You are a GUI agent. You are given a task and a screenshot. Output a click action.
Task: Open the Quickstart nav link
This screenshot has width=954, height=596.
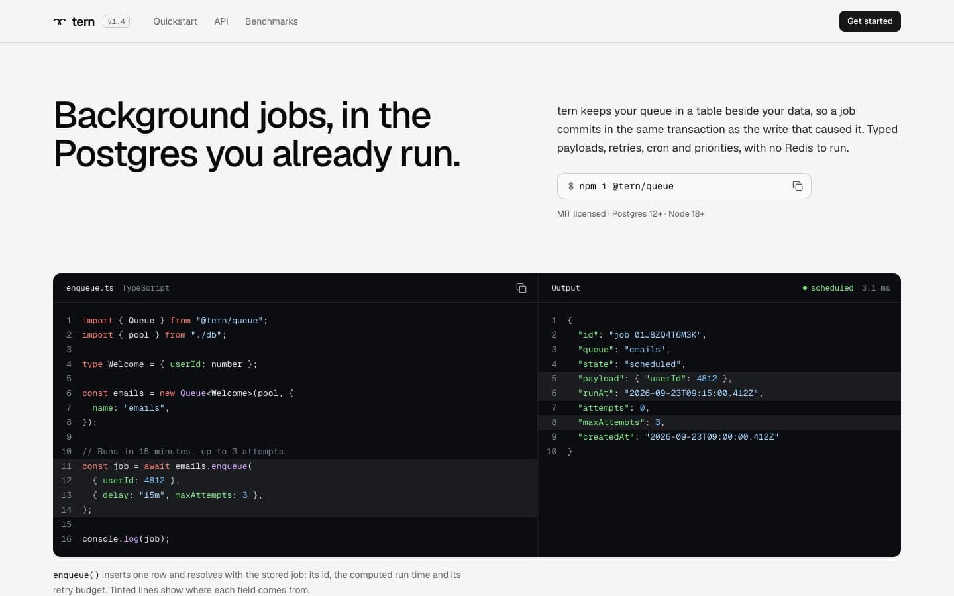point(175,21)
